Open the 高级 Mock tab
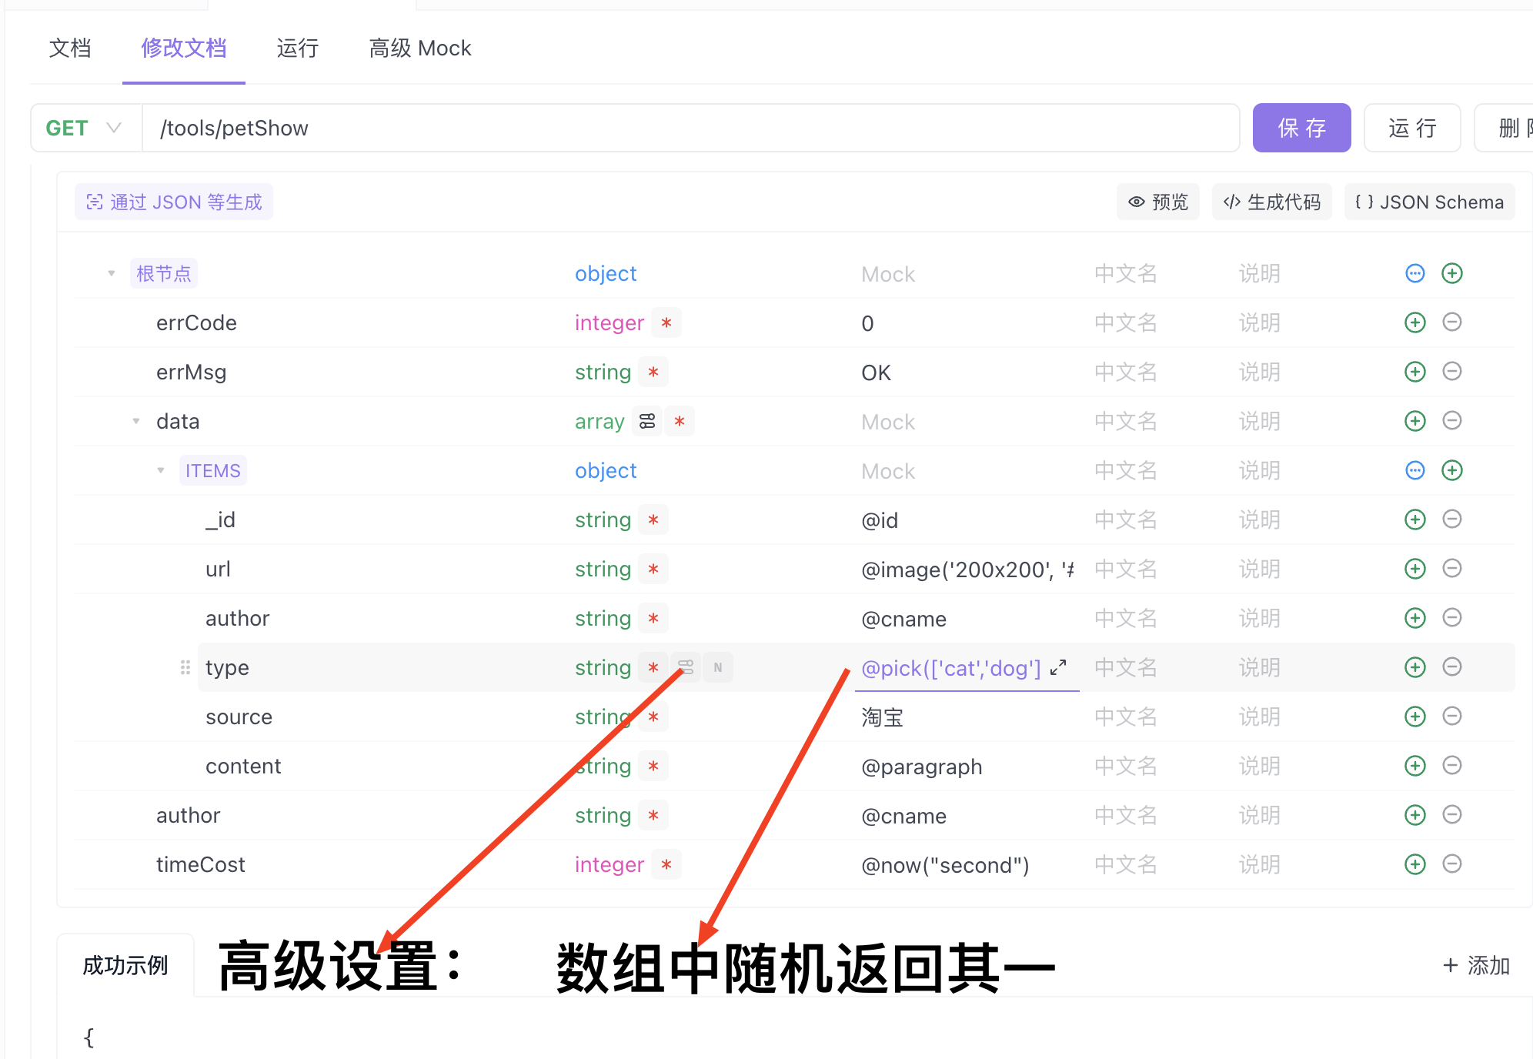The height and width of the screenshot is (1059, 1533). point(420,48)
